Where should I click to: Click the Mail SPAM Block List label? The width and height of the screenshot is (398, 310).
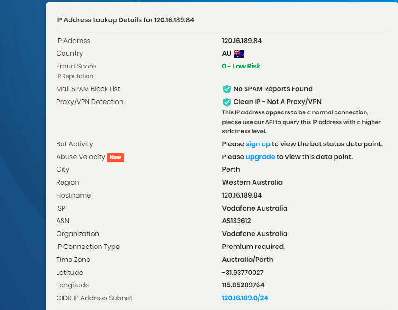88,89
